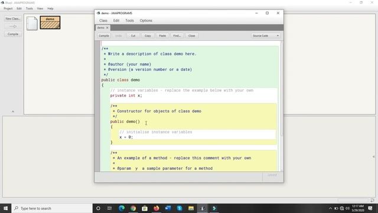Open File Explorer from taskbar
378x213 pixels.
(191, 208)
